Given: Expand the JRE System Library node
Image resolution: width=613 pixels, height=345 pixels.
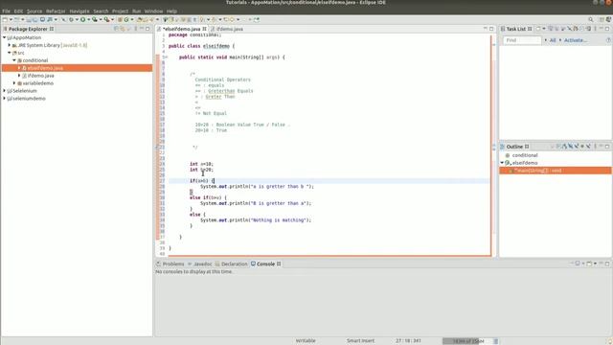Looking at the screenshot, I should coord(10,45).
